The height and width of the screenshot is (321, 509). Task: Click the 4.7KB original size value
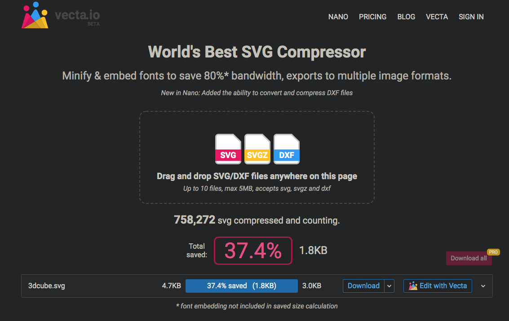(x=172, y=286)
